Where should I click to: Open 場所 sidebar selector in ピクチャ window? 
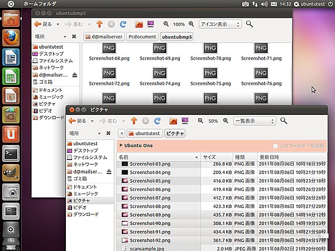click(x=85, y=133)
